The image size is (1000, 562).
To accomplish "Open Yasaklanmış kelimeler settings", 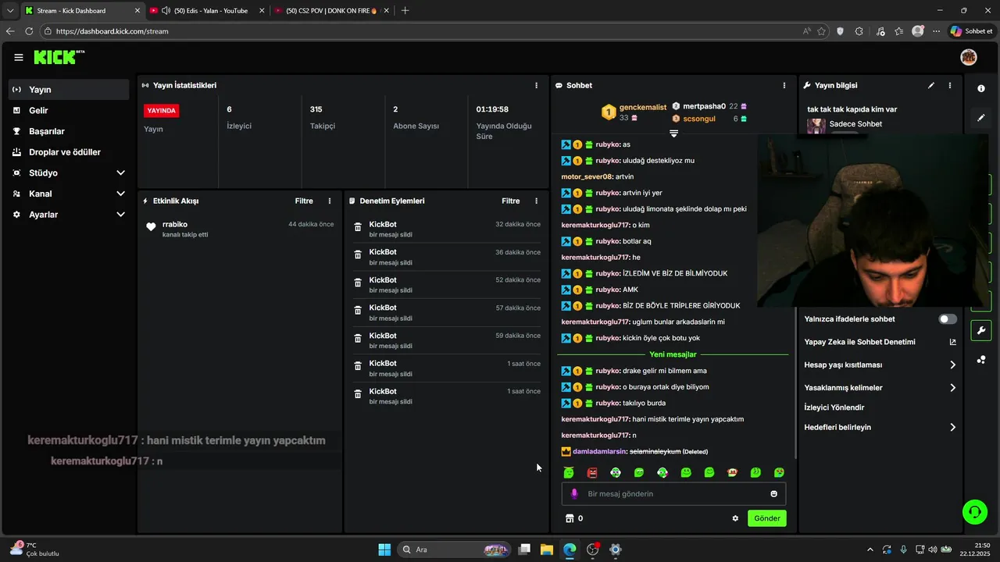I will coord(880,387).
